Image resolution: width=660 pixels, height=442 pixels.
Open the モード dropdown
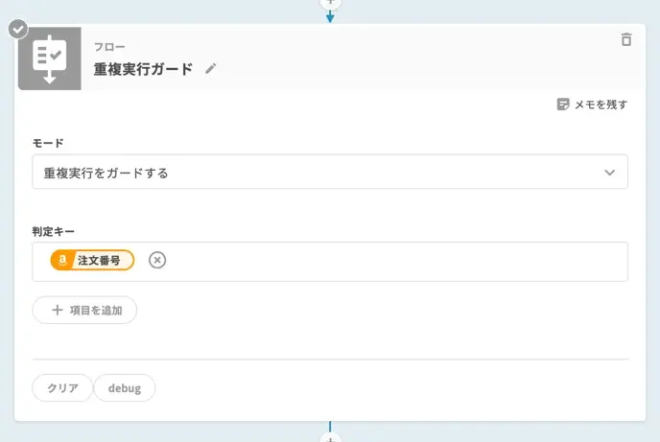pyautogui.click(x=329, y=173)
